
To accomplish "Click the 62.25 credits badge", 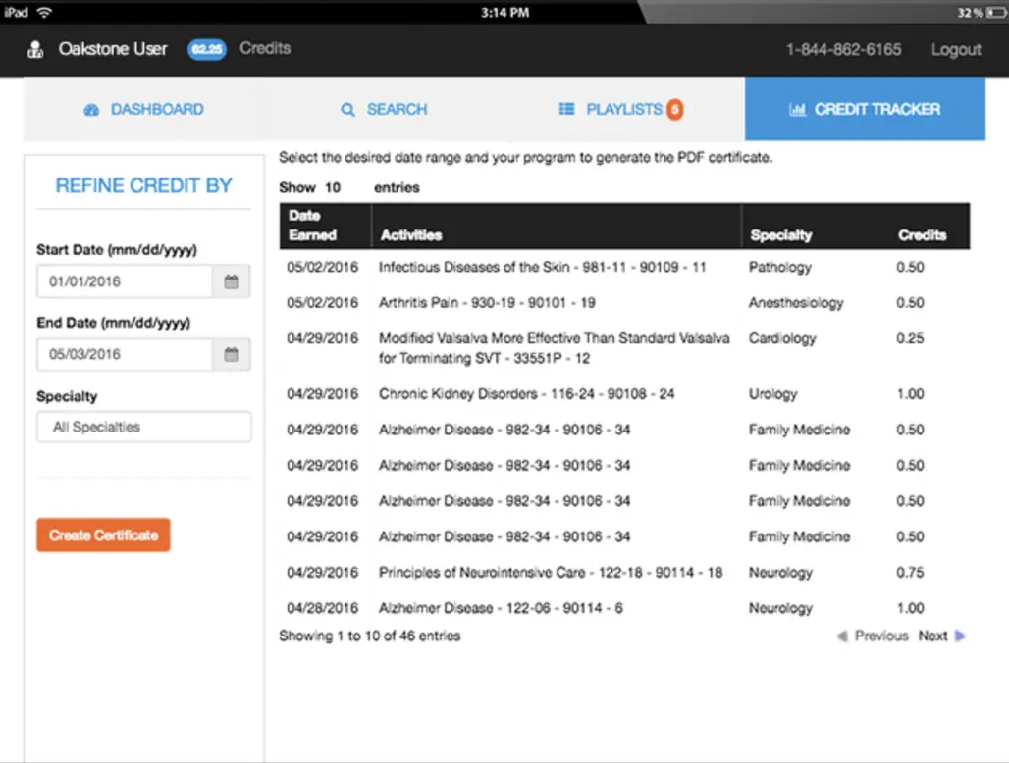I will click(x=206, y=49).
